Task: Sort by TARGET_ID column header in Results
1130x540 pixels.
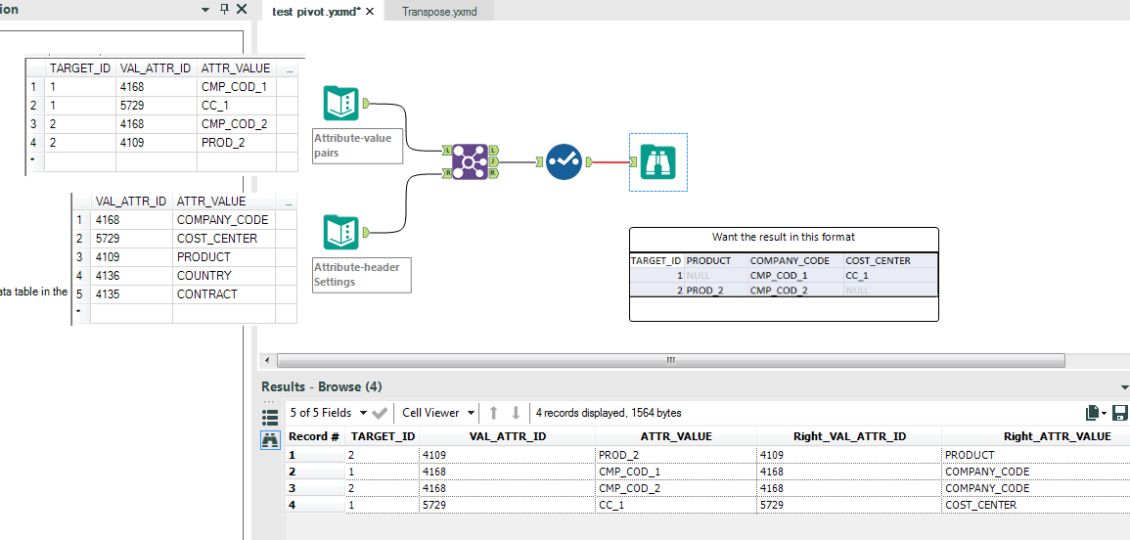Action: (382, 436)
